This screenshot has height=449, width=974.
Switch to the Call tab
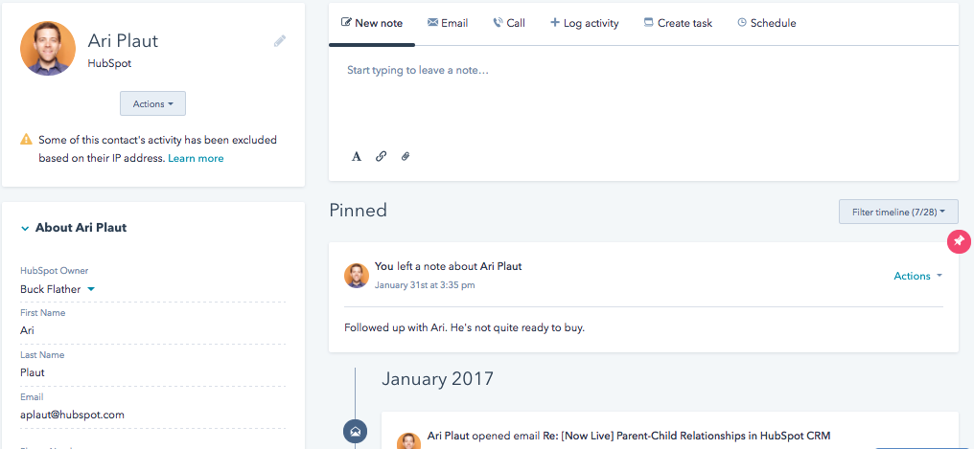pos(509,23)
